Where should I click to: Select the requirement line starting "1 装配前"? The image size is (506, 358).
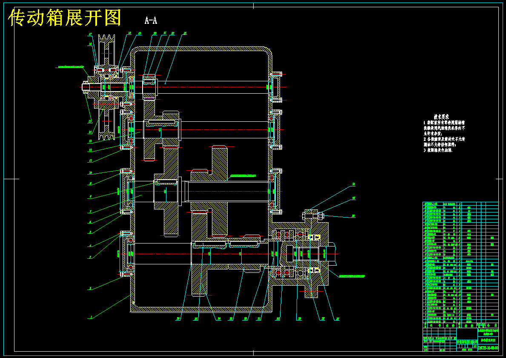[444, 123]
